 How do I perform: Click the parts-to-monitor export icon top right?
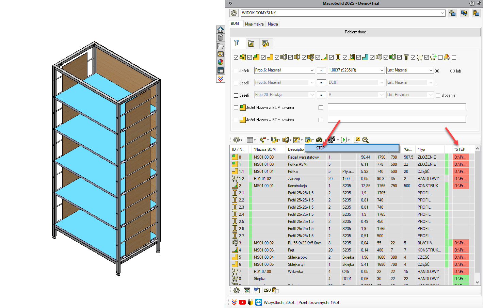(464, 13)
